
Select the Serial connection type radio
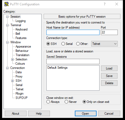(x=63, y=44)
